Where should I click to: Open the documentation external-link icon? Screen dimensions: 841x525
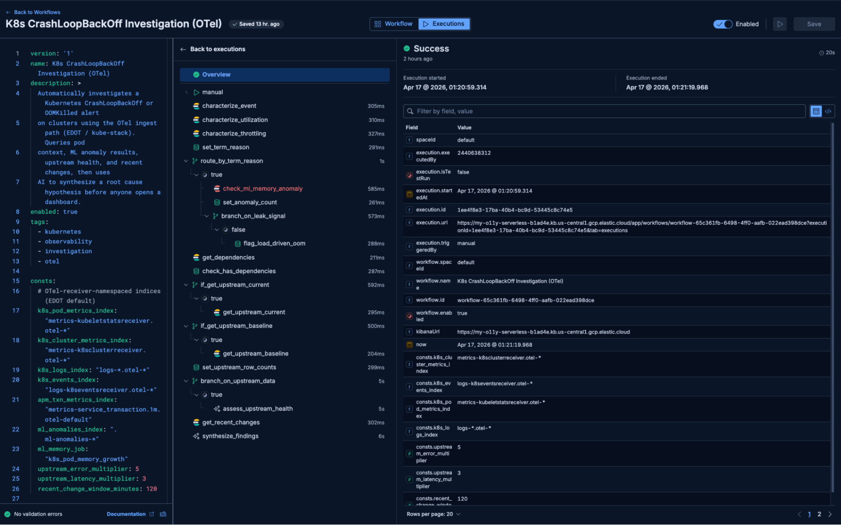152,514
